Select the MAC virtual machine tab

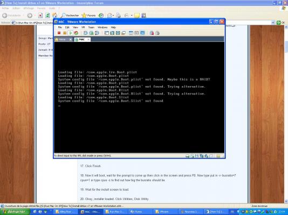pyautogui.click(x=81, y=40)
